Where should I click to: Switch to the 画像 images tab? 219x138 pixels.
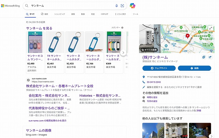coord(73,14)
